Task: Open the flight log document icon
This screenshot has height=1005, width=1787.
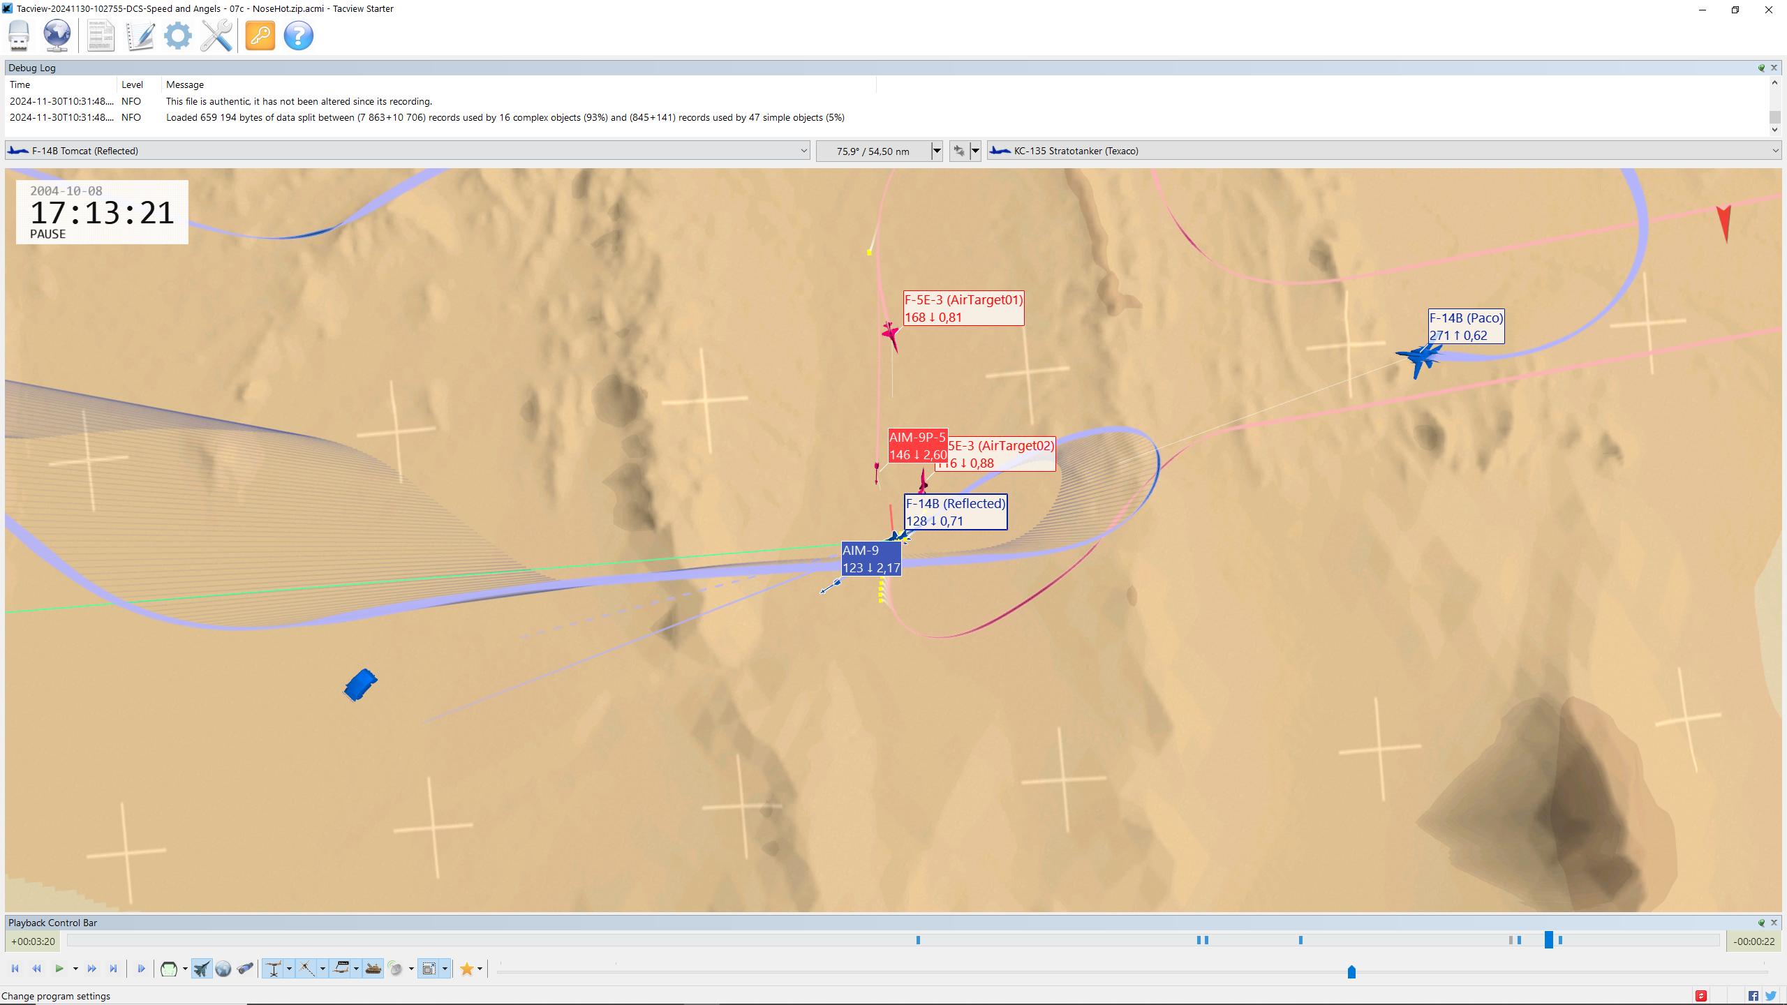Action: [x=101, y=35]
